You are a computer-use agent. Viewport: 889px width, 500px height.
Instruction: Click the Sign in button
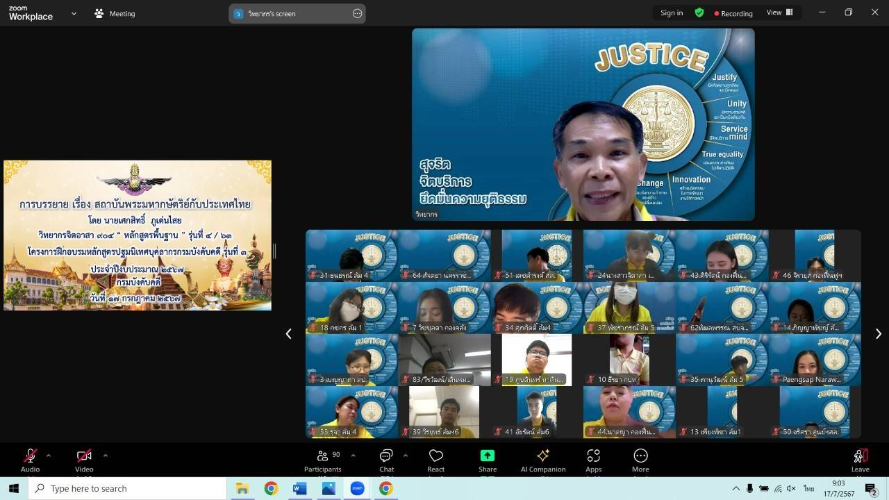[672, 12]
